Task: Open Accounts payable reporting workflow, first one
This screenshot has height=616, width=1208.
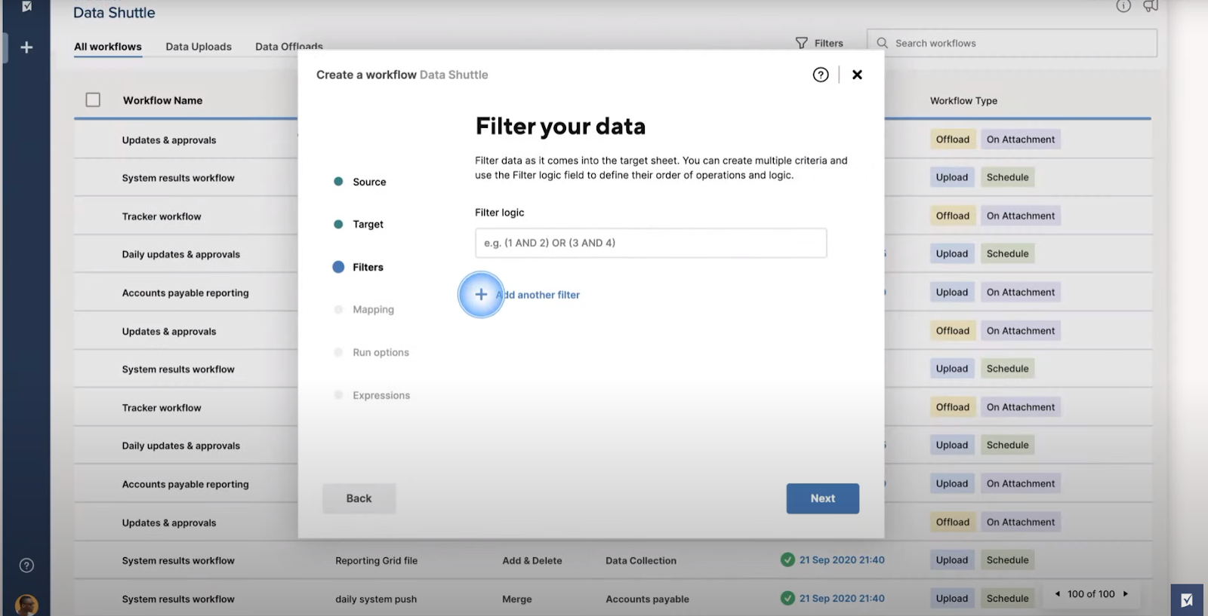Action: point(186,293)
